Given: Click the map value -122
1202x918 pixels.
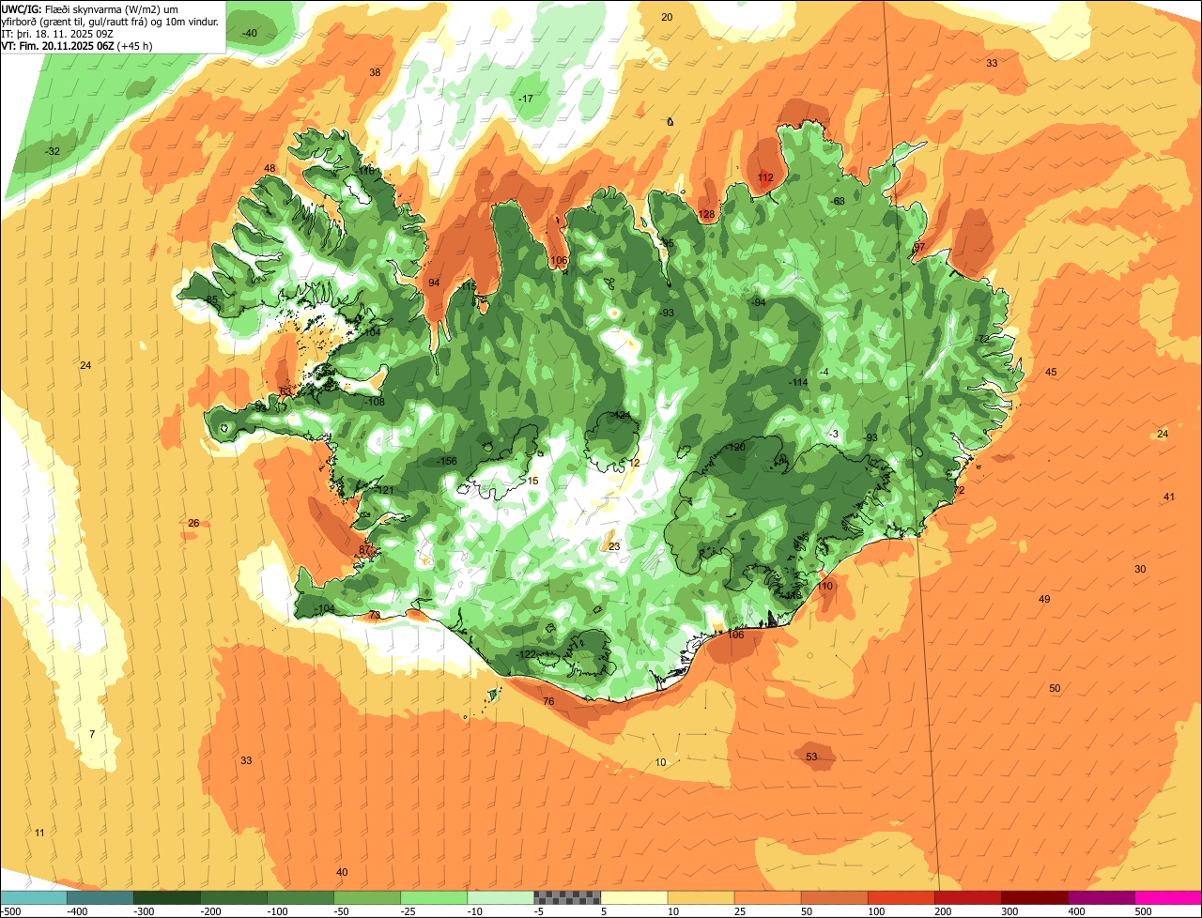Looking at the screenshot, I should 526,654.
